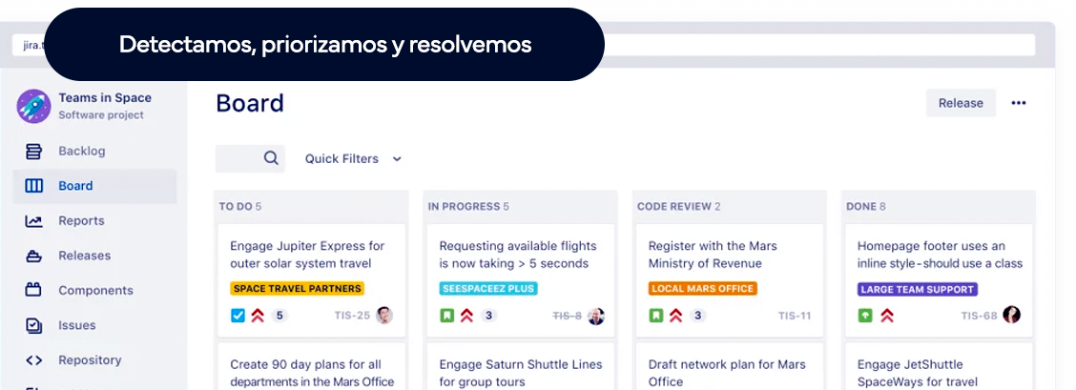1076x390 pixels.
Task: Click the Release button
Action: (x=961, y=103)
